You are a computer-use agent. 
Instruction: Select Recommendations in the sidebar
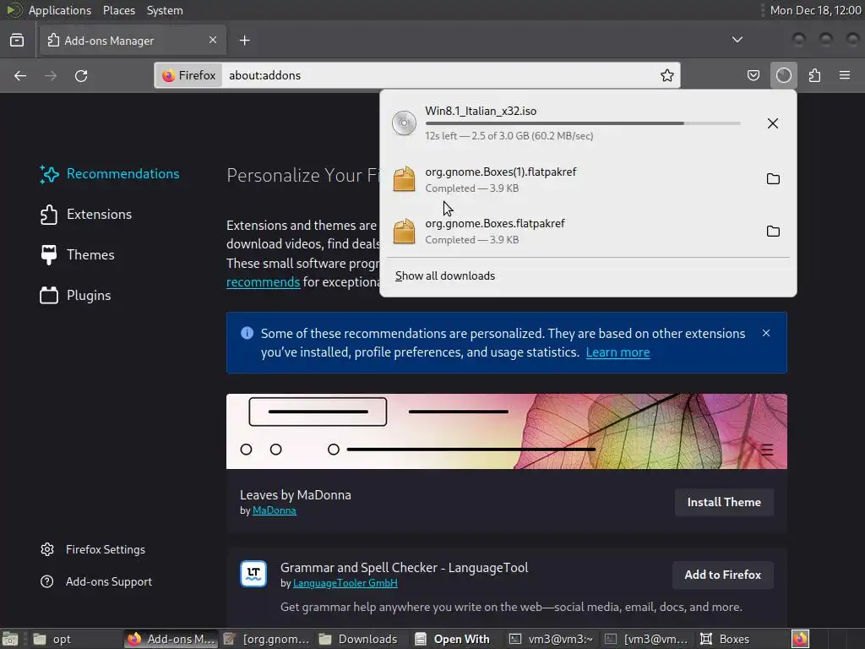(x=110, y=174)
